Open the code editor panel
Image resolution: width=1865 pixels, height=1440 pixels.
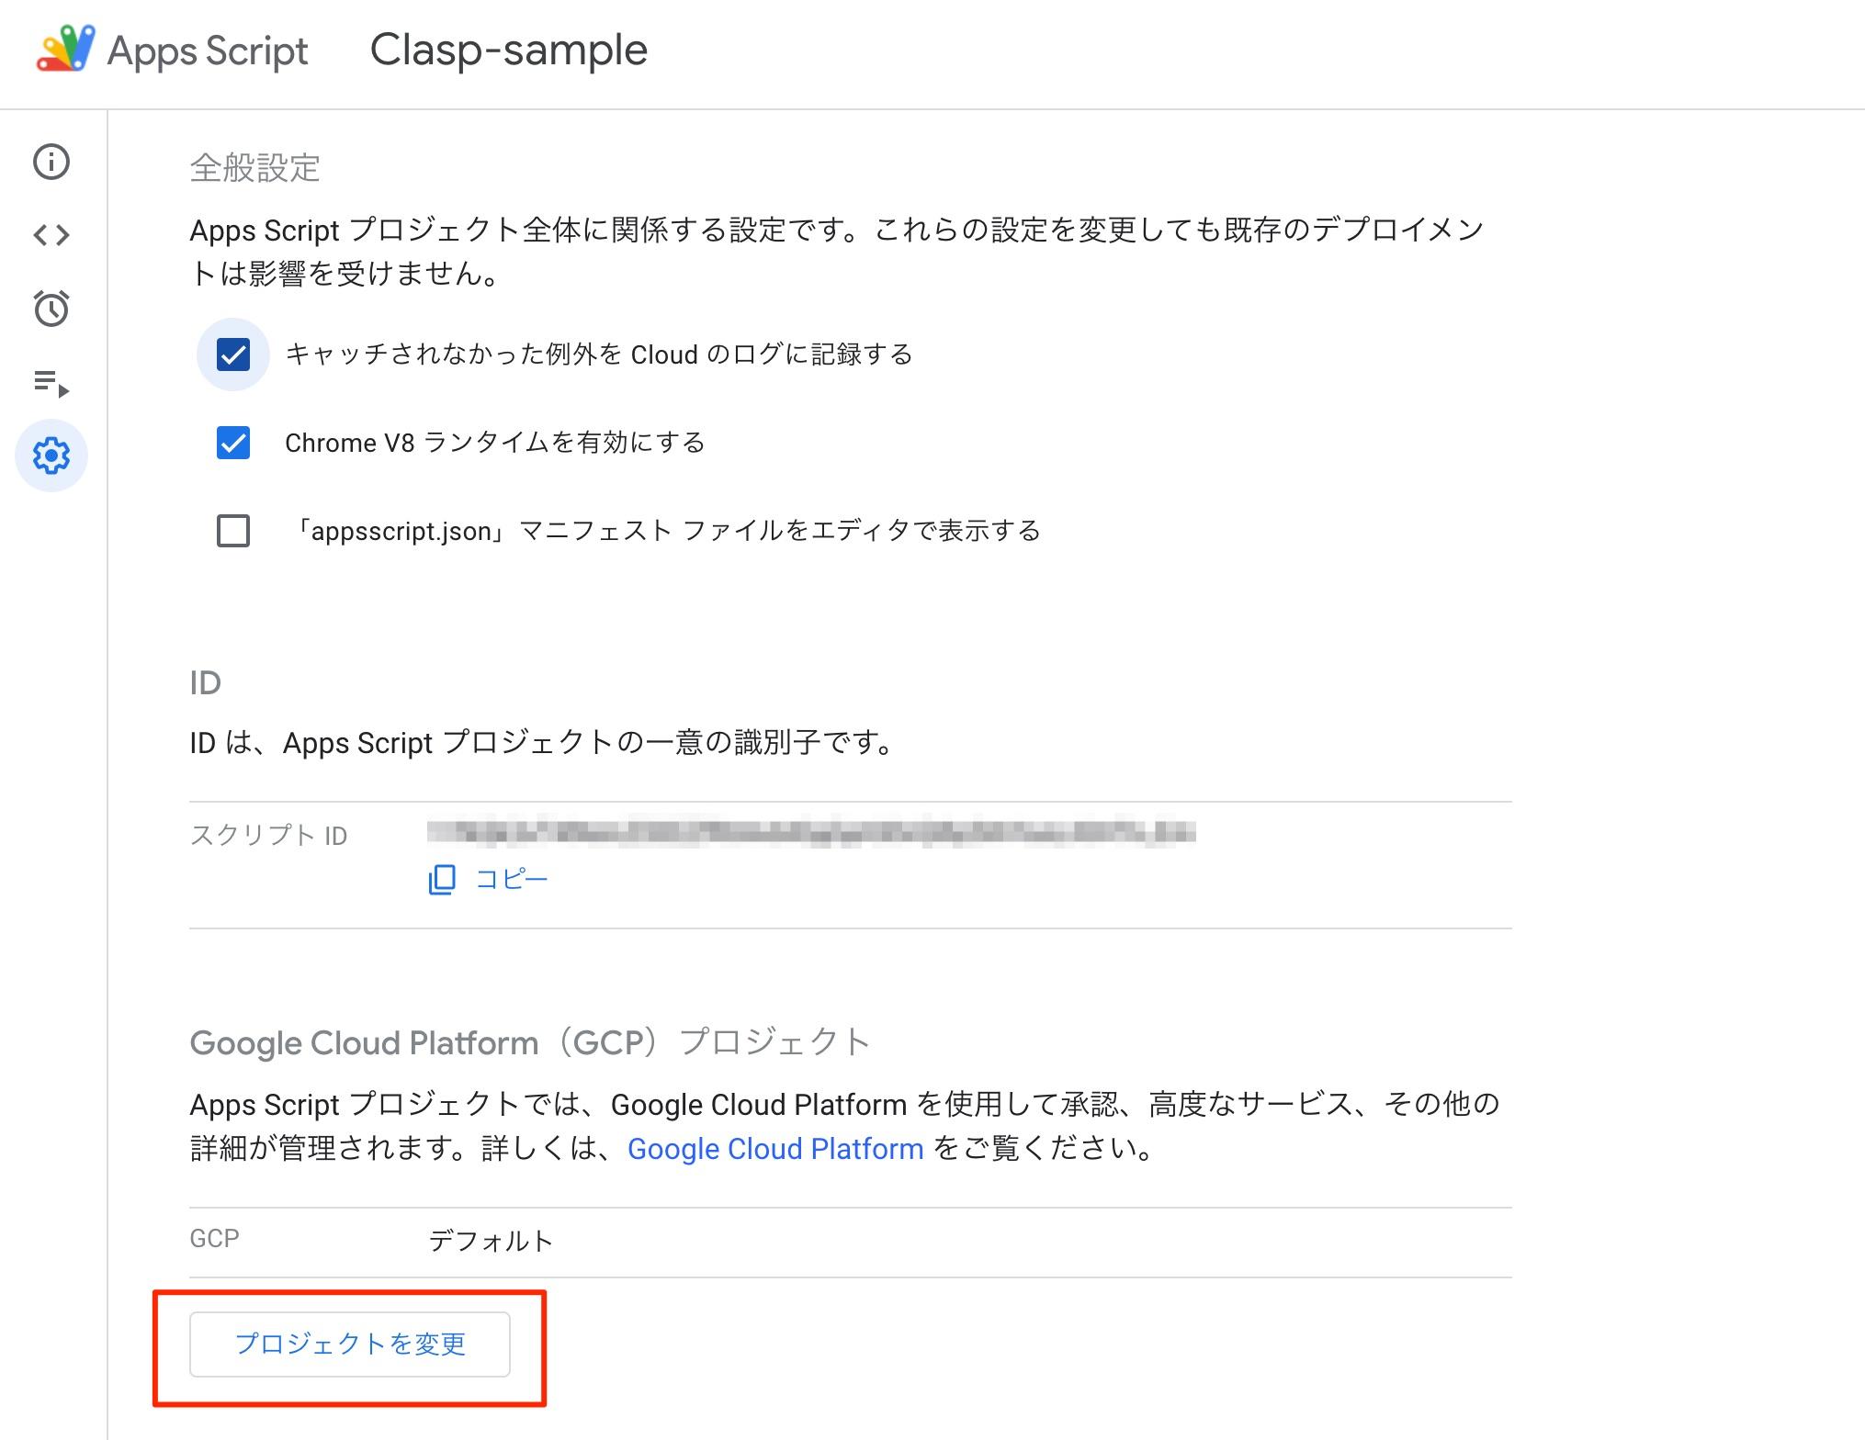tap(51, 233)
